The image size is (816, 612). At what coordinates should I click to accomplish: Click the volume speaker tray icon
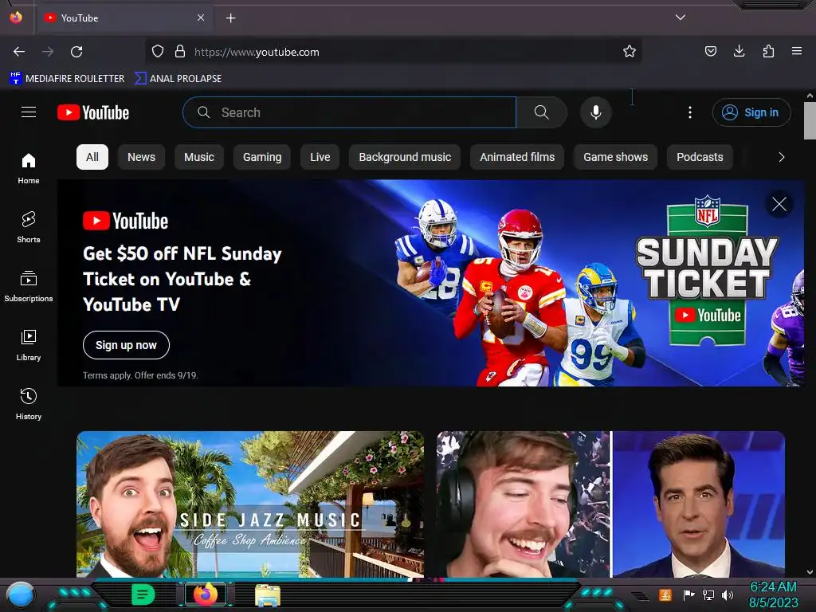pyautogui.click(x=728, y=594)
